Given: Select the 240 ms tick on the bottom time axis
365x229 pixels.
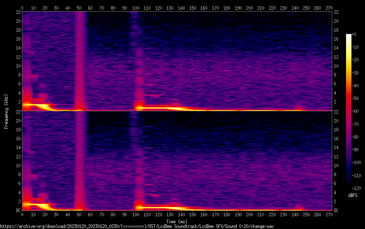Looking at the screenshot, I should 295,214.
